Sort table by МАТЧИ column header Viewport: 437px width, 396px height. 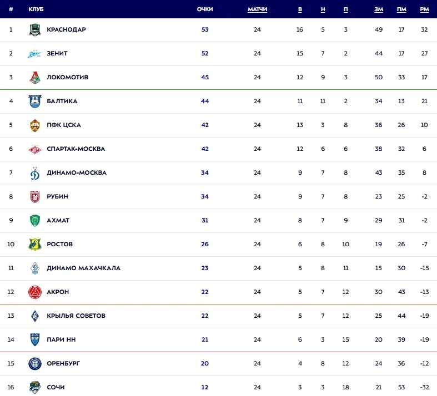point(257,9)
